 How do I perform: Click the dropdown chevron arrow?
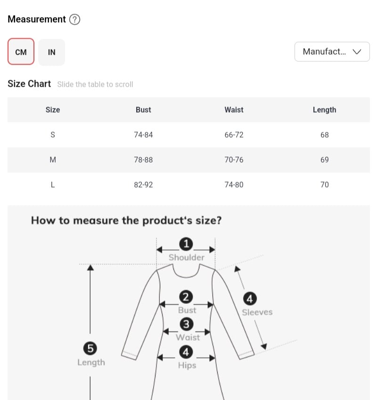[357, 52]
